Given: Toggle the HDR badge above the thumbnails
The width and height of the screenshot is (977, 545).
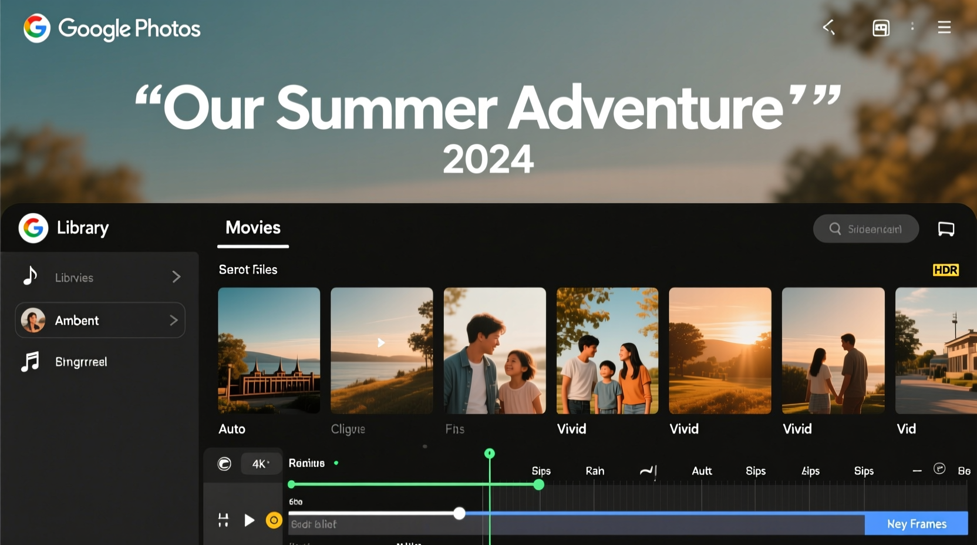Looking at the screenshot, I should pyautogui.click(x=945, y=270).
